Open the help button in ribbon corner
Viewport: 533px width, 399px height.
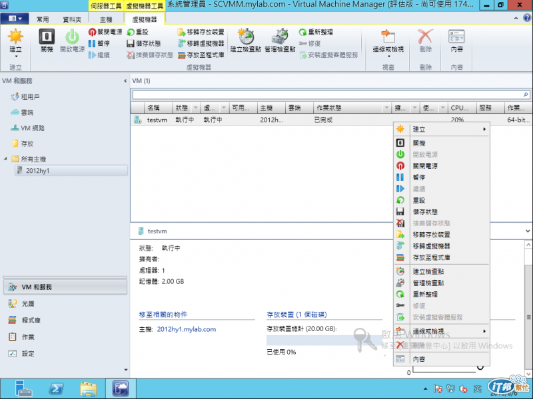[527, 18]
